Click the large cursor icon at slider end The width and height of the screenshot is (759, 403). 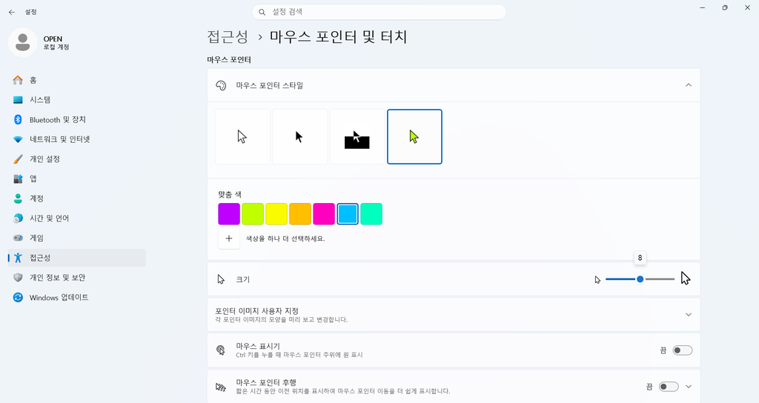click(x=685, y=279)
